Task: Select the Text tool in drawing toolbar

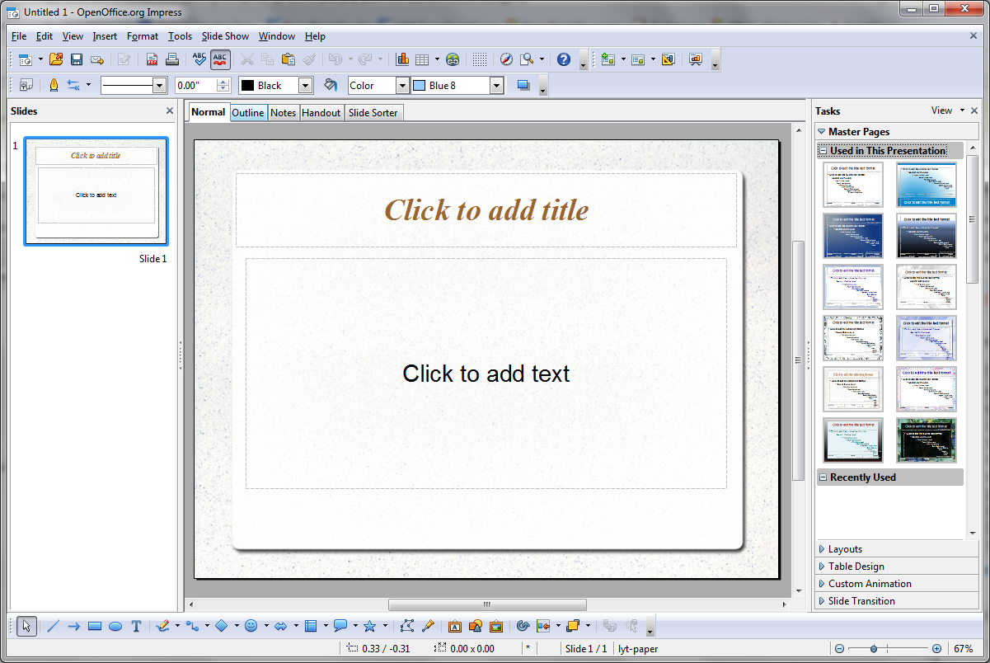Action: pyautogui.click(x=137, y=626)
